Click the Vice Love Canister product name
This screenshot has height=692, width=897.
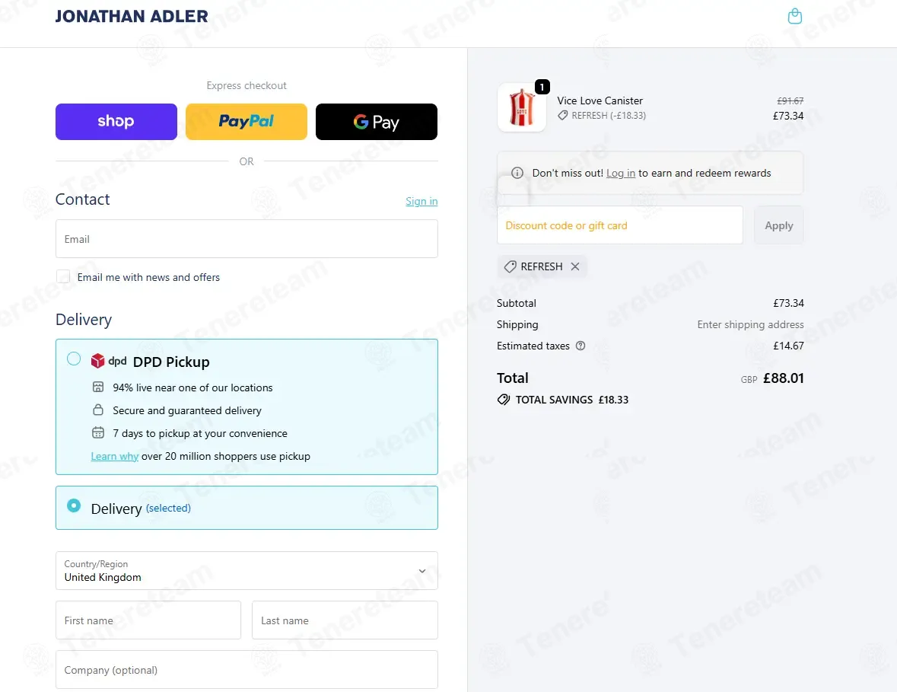600,100
